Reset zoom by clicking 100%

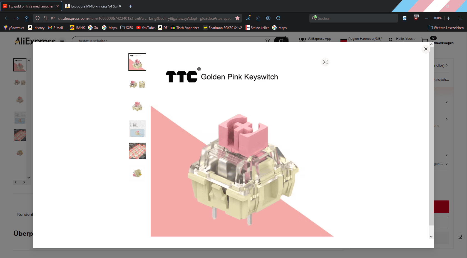[438, 18]
